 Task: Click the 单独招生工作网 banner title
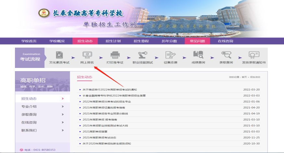110,24
